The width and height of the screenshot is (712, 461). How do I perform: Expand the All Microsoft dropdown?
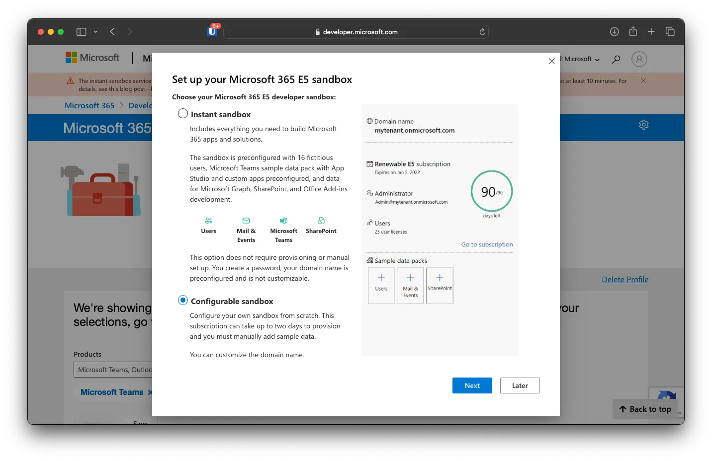[580, 59]
